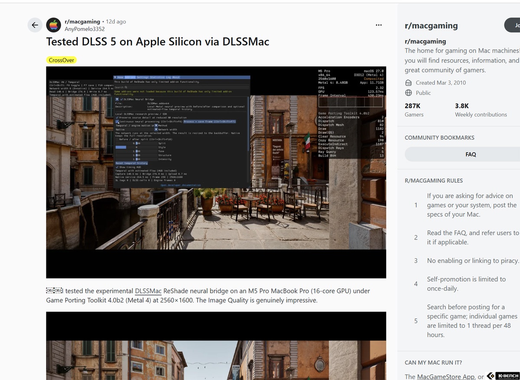Open the first post screenshot with ReShade overlay

coord(216,172)
